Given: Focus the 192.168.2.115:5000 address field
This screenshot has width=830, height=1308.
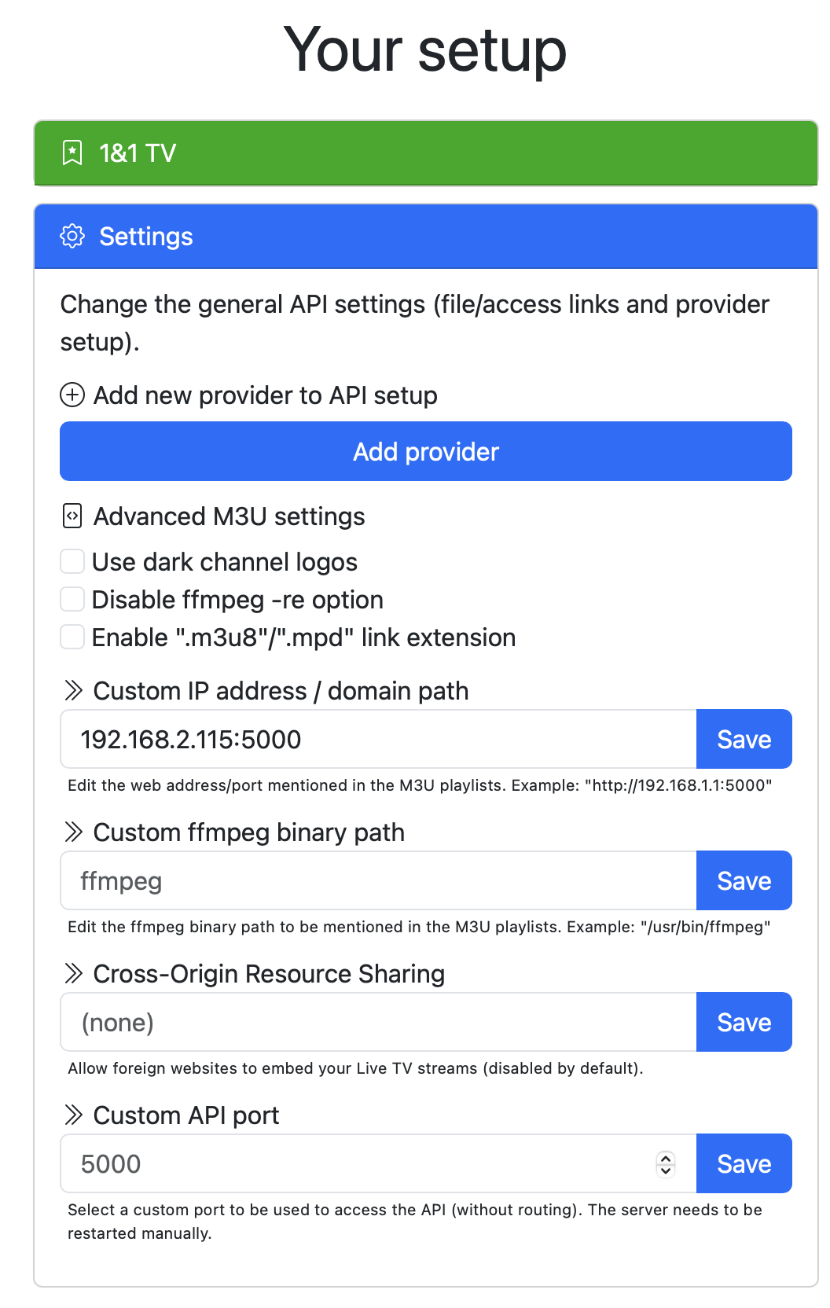Looking at the screenshot, I should point(379,739).
